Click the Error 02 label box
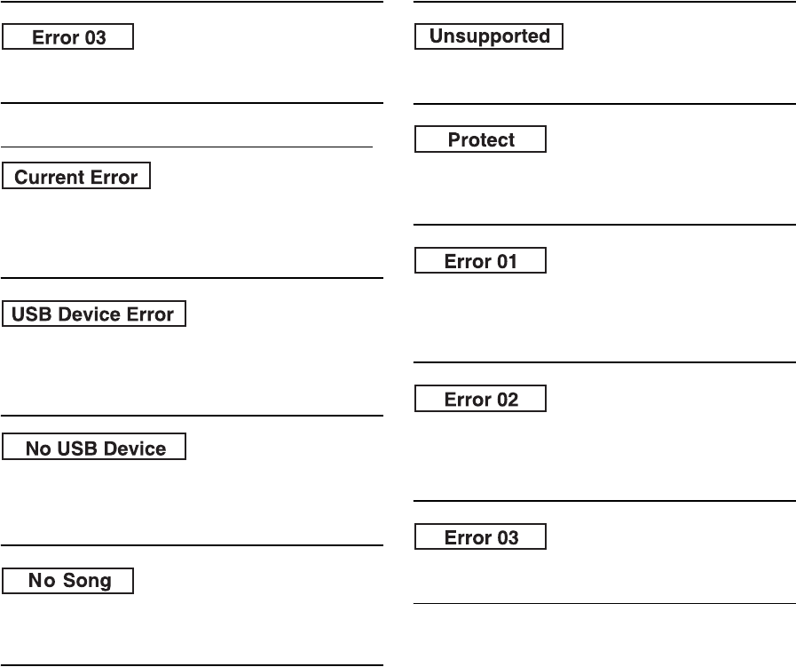 click(481, 399)
